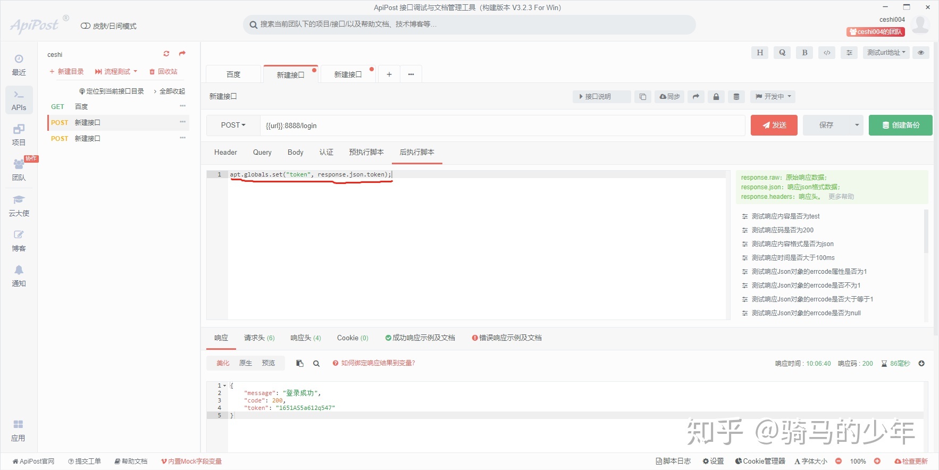Viewport: 939px width, 470px height.
Task: Click the 发送 send button
Action: (774, 125)
